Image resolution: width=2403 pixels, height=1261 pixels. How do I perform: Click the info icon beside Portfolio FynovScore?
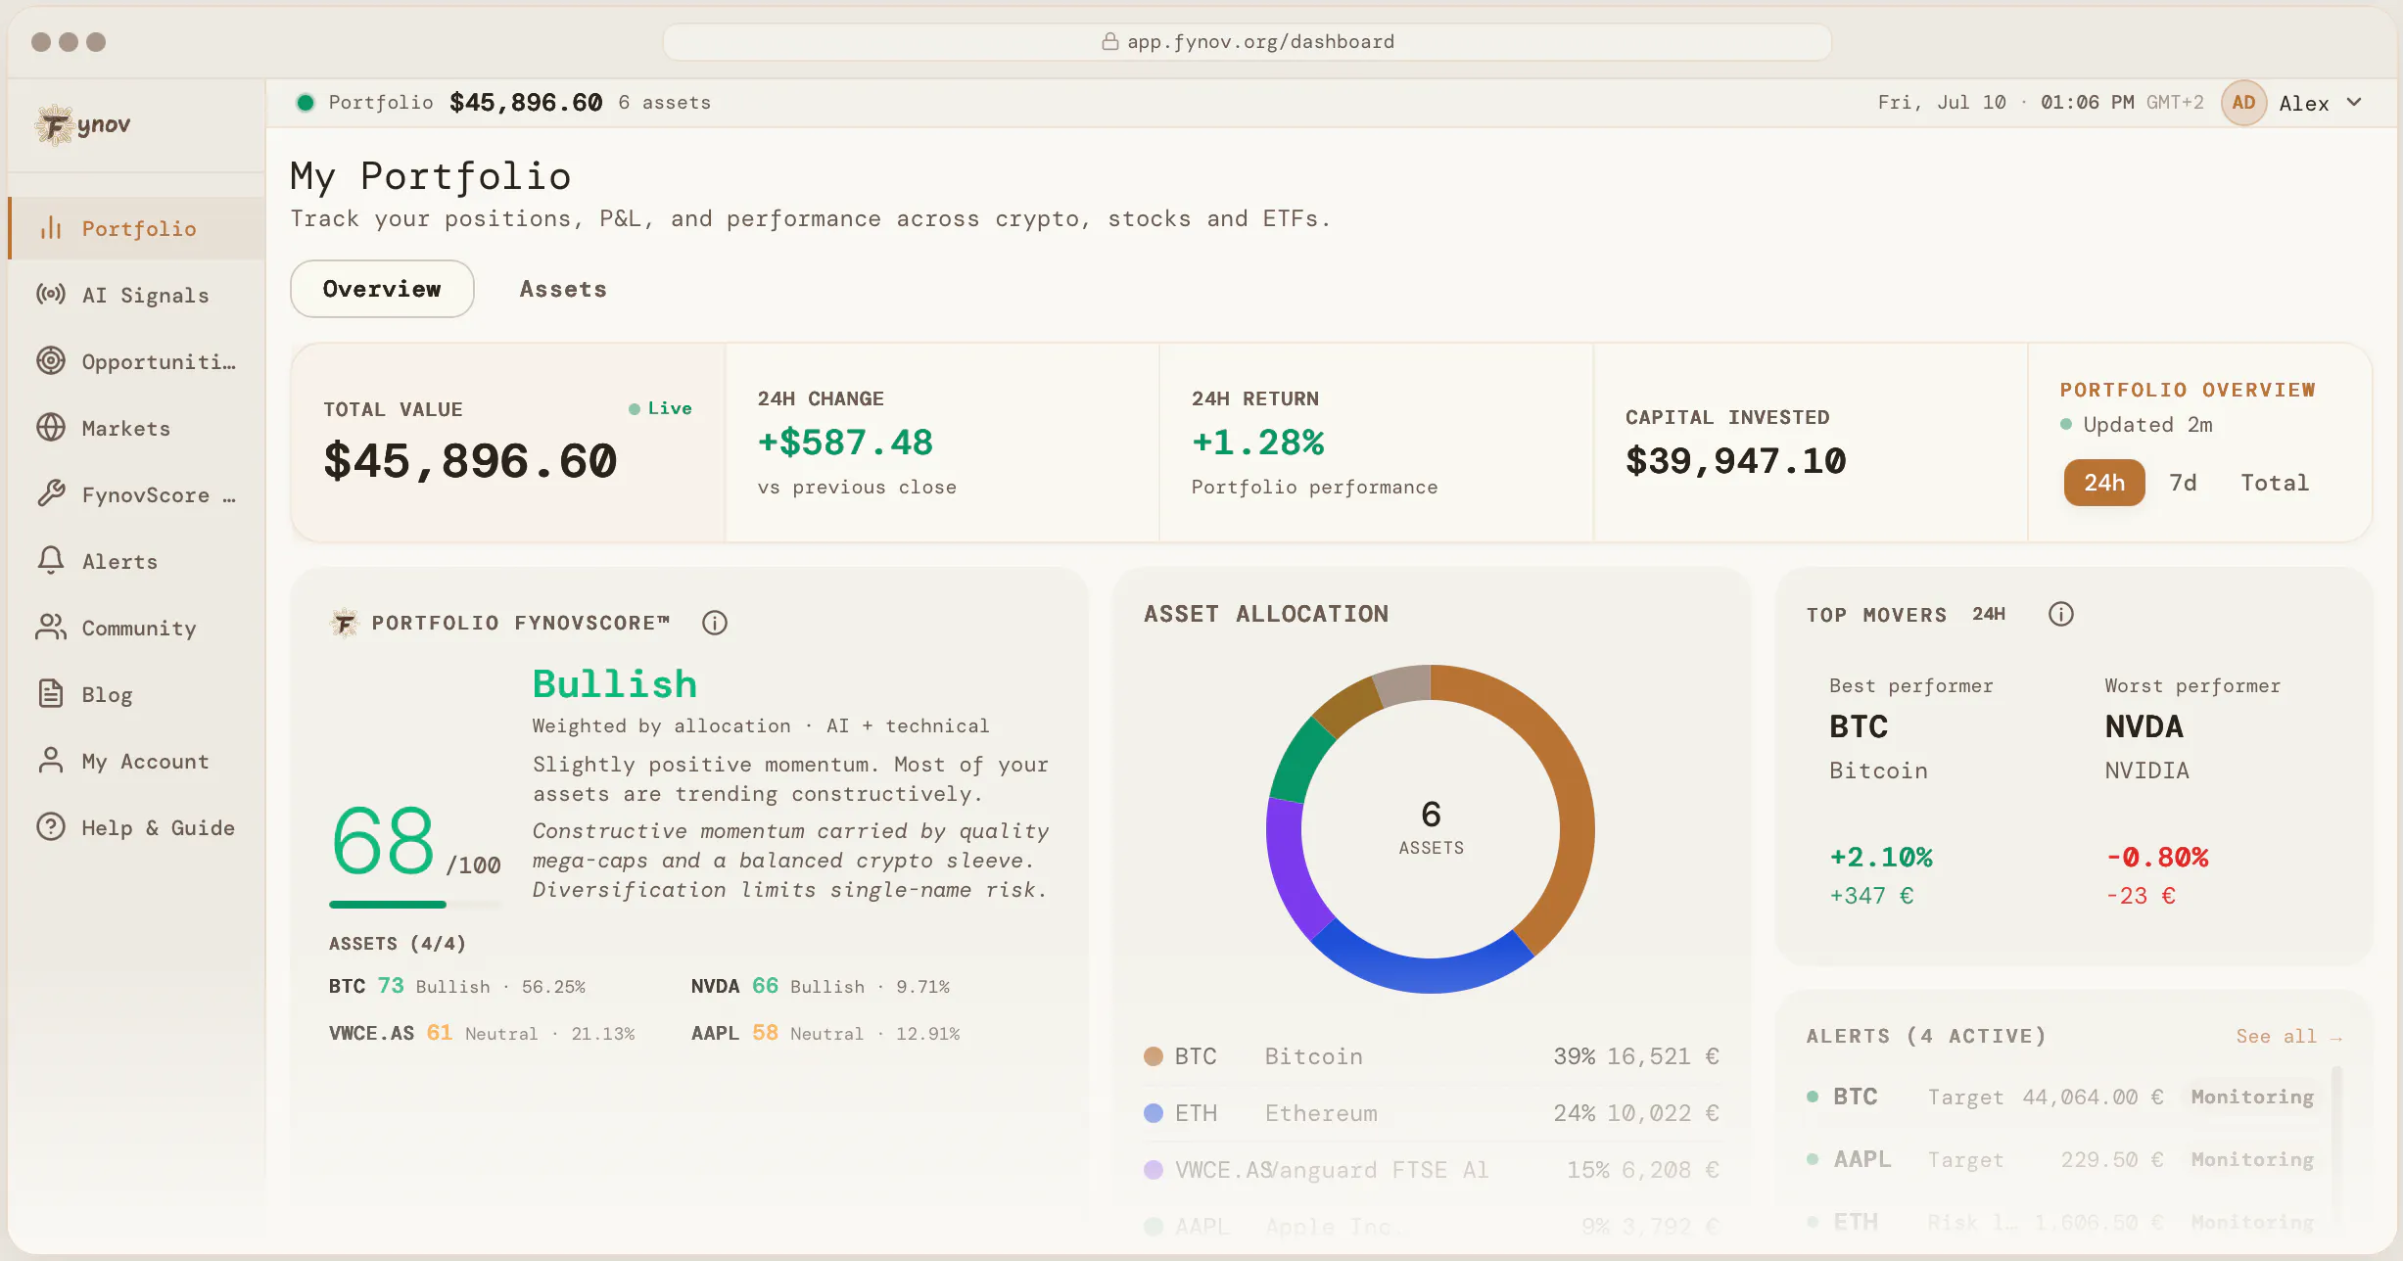coord(715,623)
